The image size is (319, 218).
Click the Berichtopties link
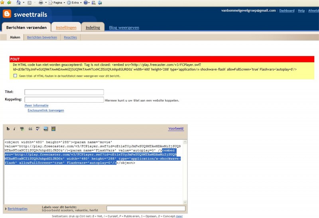pyautogui.click(x=18, y=209)
